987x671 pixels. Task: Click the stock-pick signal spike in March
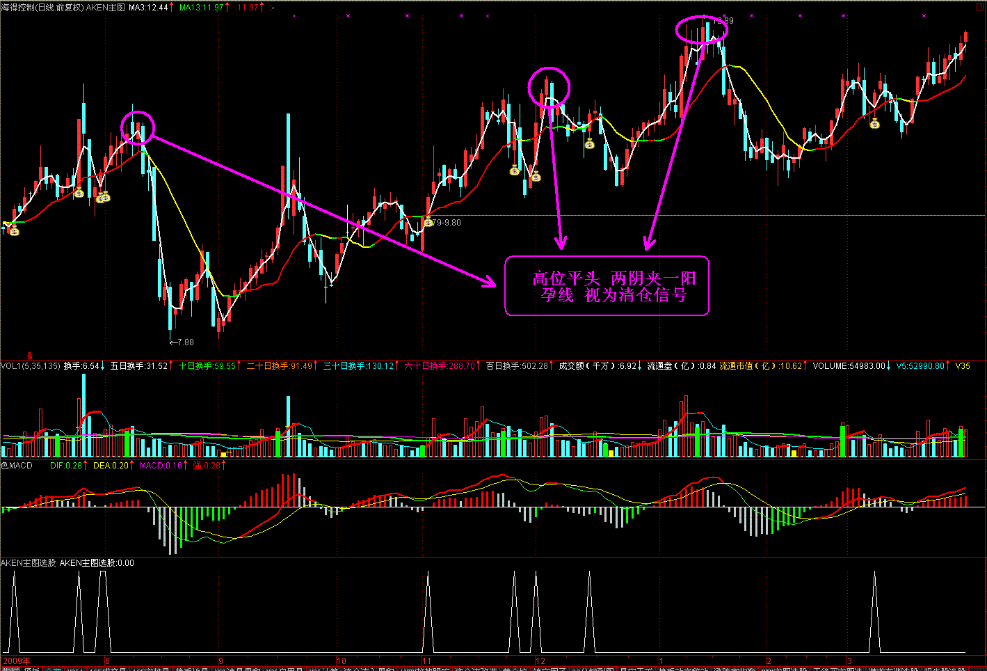(x=875, y=611)
